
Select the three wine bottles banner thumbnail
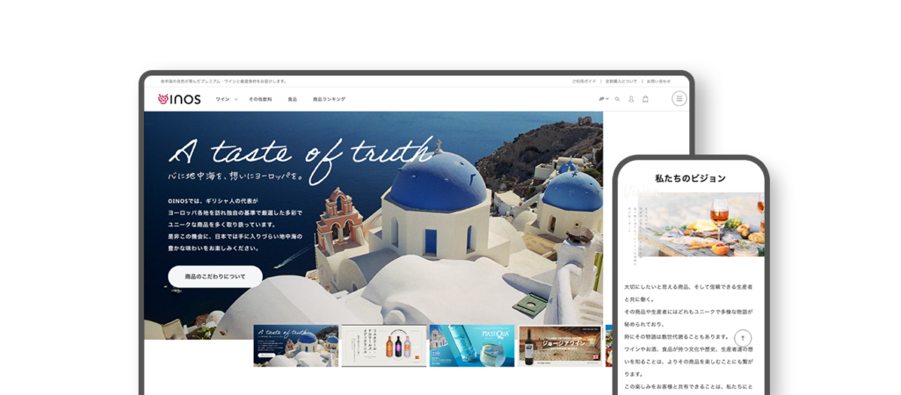(383, 346)
